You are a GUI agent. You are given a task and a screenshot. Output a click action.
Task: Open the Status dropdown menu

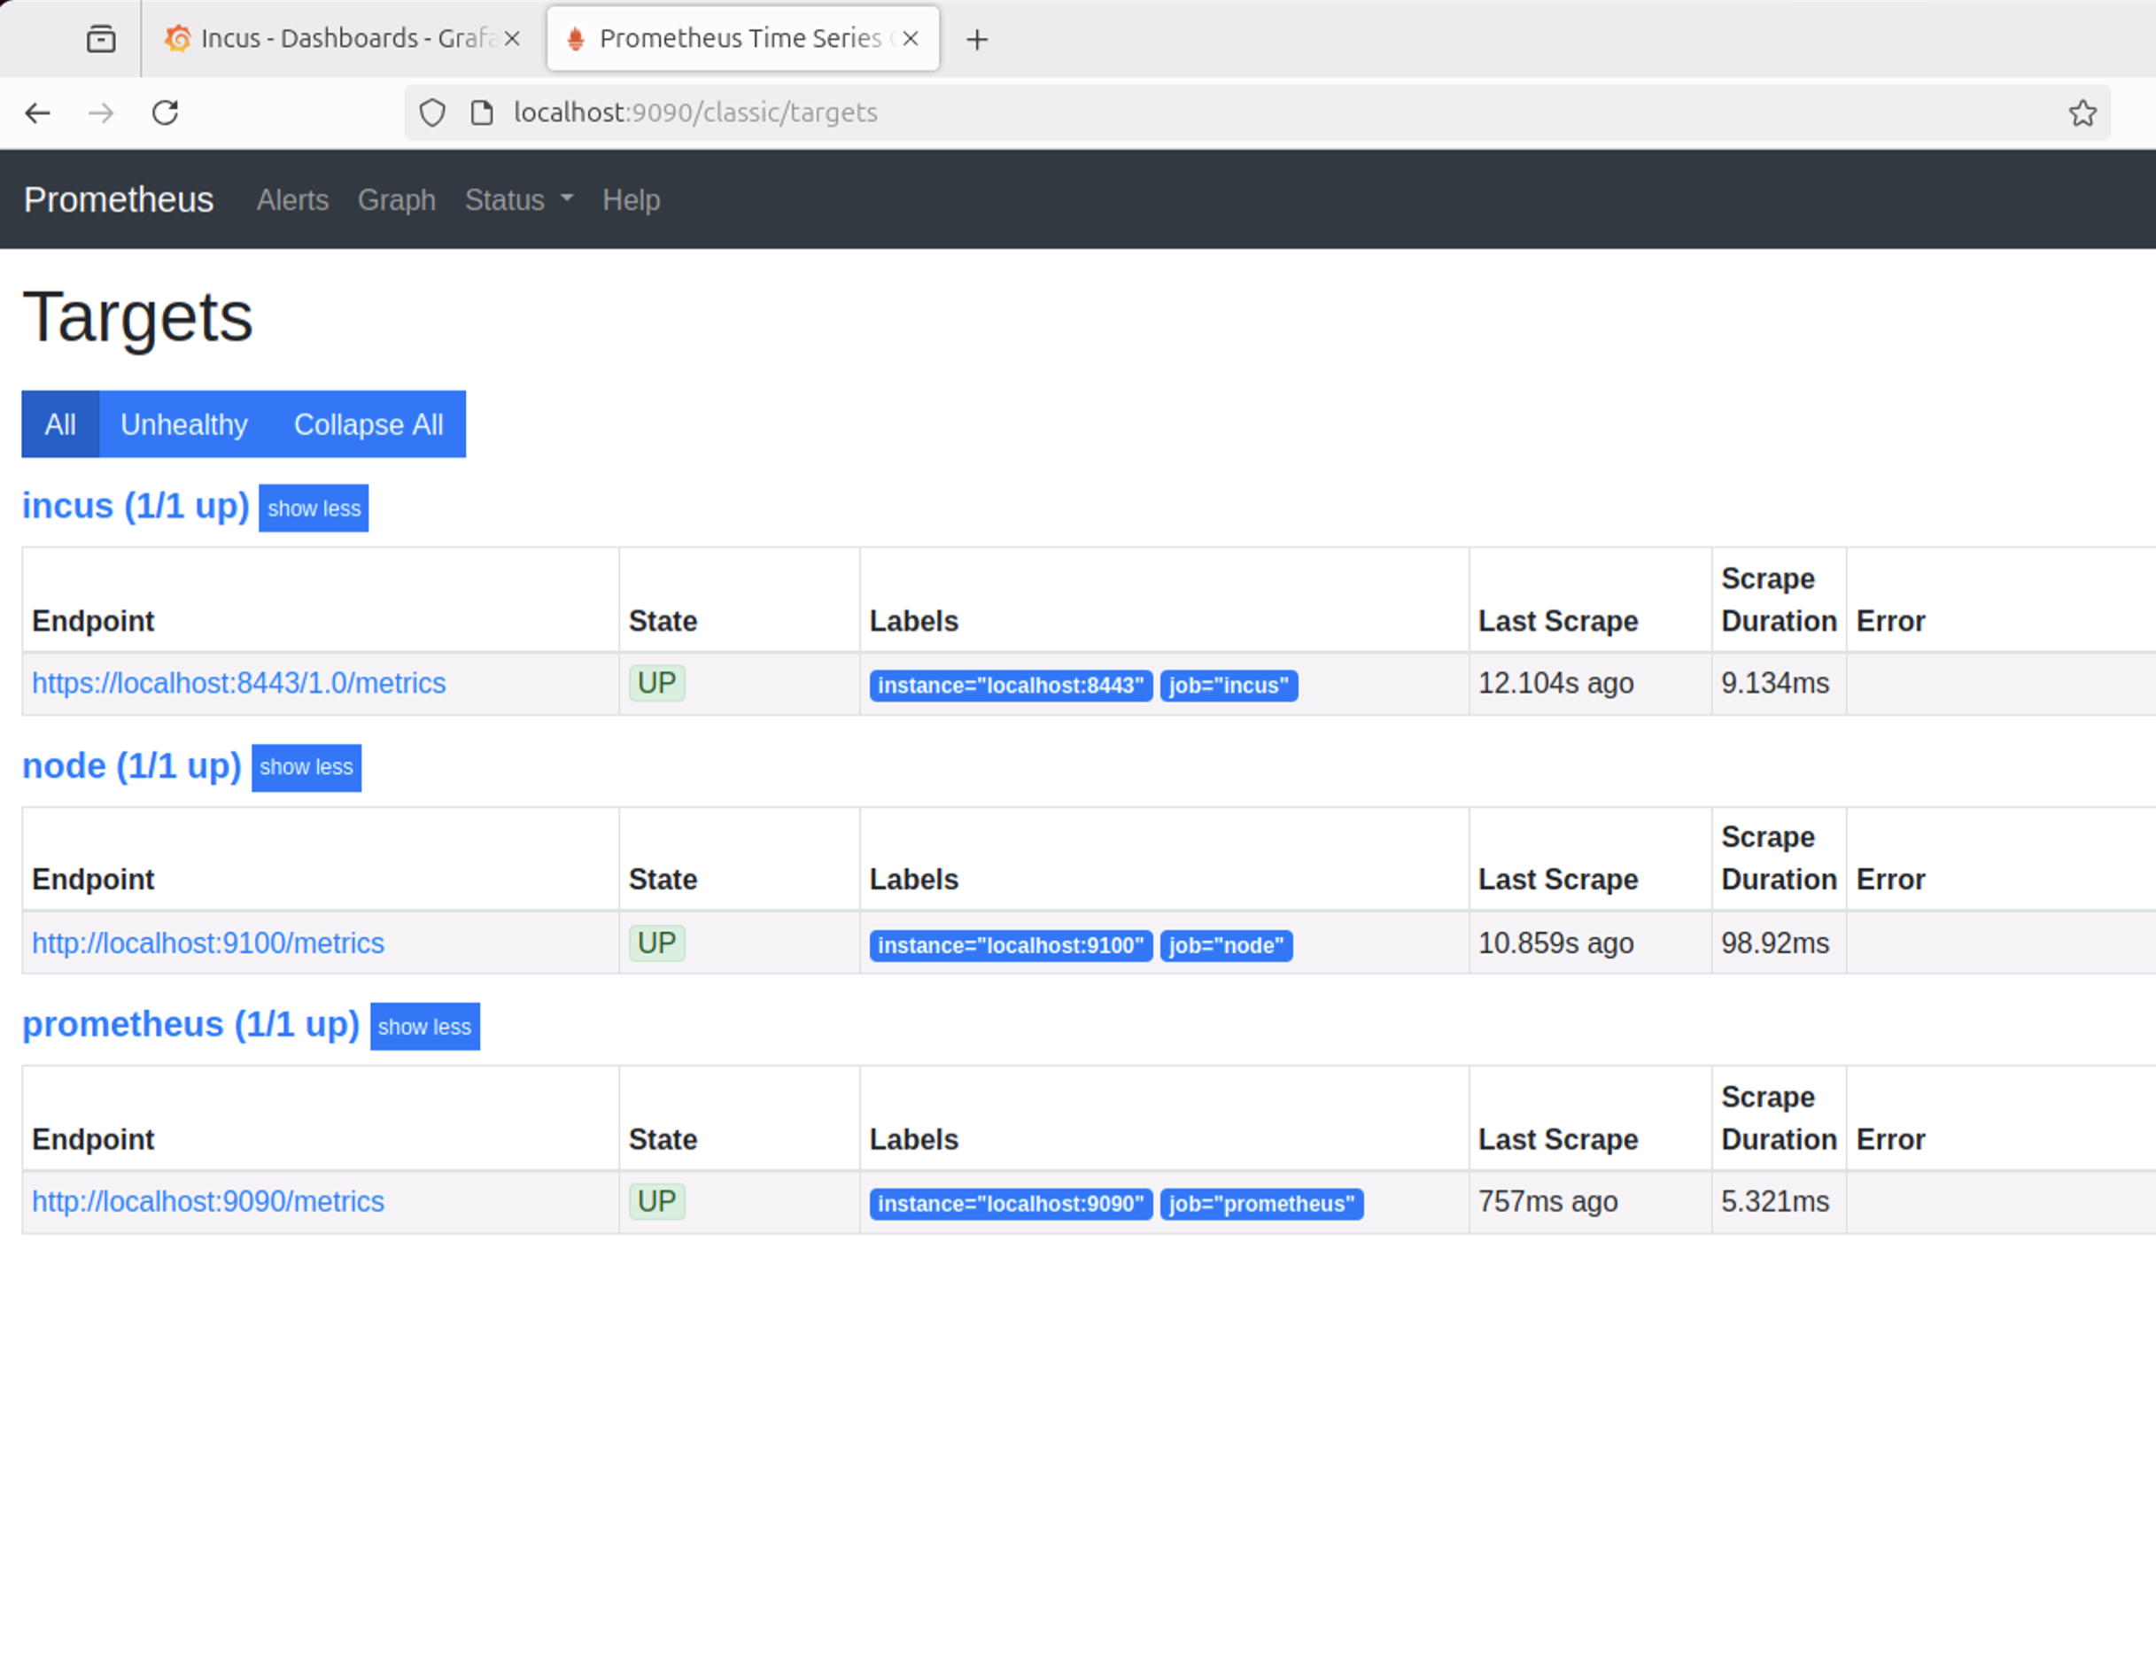pos(518,200)
